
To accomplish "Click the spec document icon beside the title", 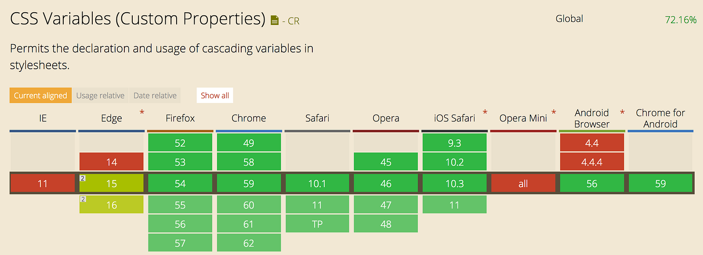I will 275,21.
